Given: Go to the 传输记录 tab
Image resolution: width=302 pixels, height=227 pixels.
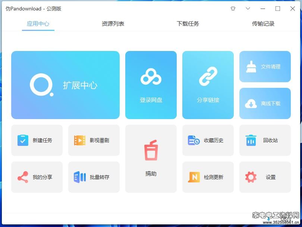Looking at the screenshot, I should click(x=263, y=24).
